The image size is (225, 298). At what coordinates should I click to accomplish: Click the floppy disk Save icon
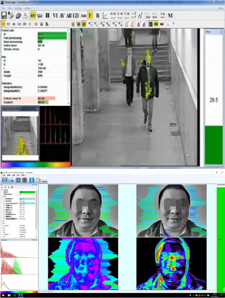[x=4, y=15]
